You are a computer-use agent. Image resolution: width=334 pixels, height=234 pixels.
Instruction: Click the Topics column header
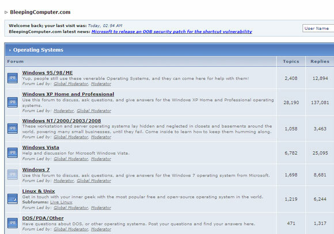pos(291,62)
